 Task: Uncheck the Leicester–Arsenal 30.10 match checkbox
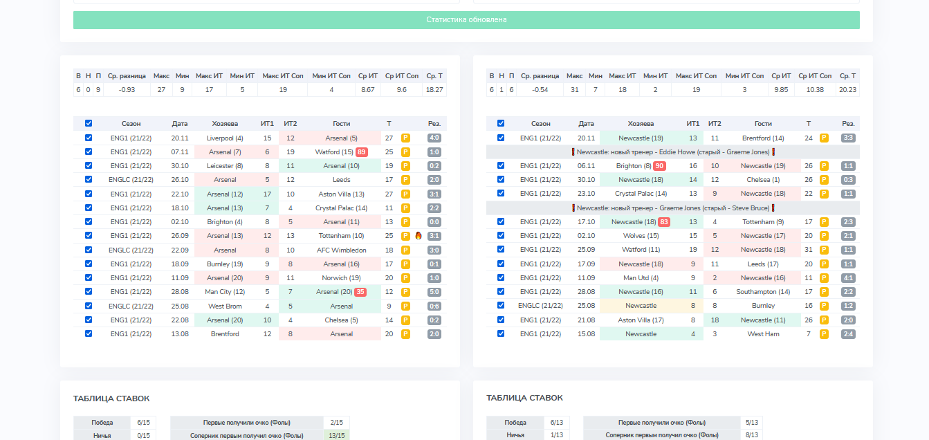point(89,166)
